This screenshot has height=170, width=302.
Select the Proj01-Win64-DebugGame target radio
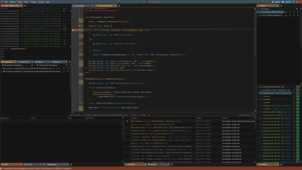coord(294,15)
